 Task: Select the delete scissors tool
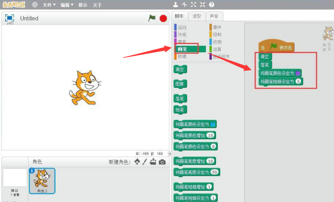click(184, 4)
